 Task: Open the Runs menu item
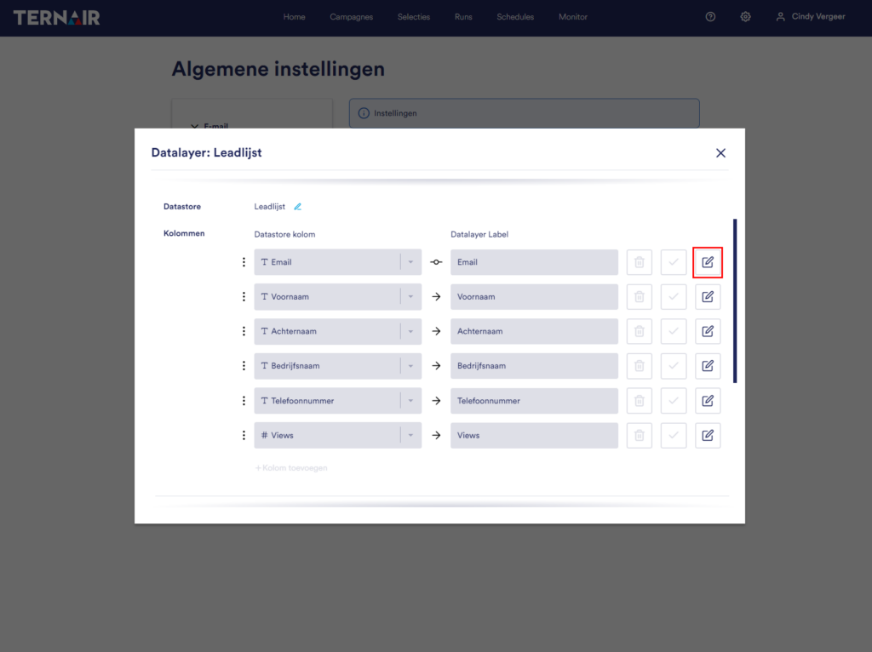(x=463, y=17)
